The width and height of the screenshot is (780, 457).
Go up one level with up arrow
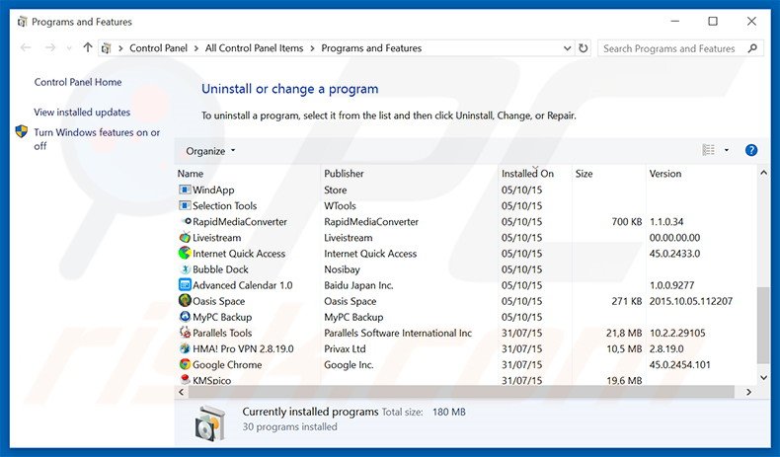click(x=88, y=47)
